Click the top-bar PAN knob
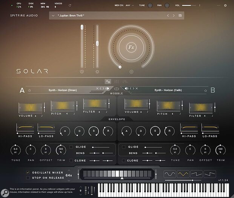Screen dimensions: 234x198 coord(167,6)
